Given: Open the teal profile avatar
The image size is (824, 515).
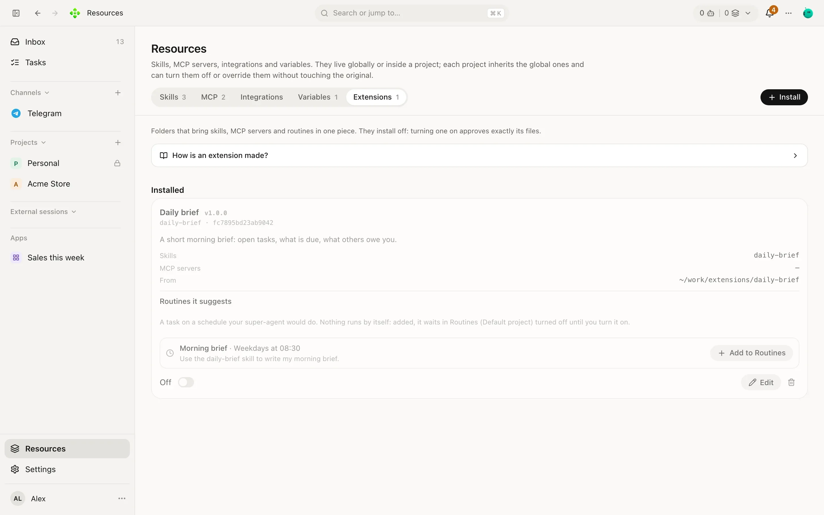Looking at the screenshot, I should (x=808, y=13).
